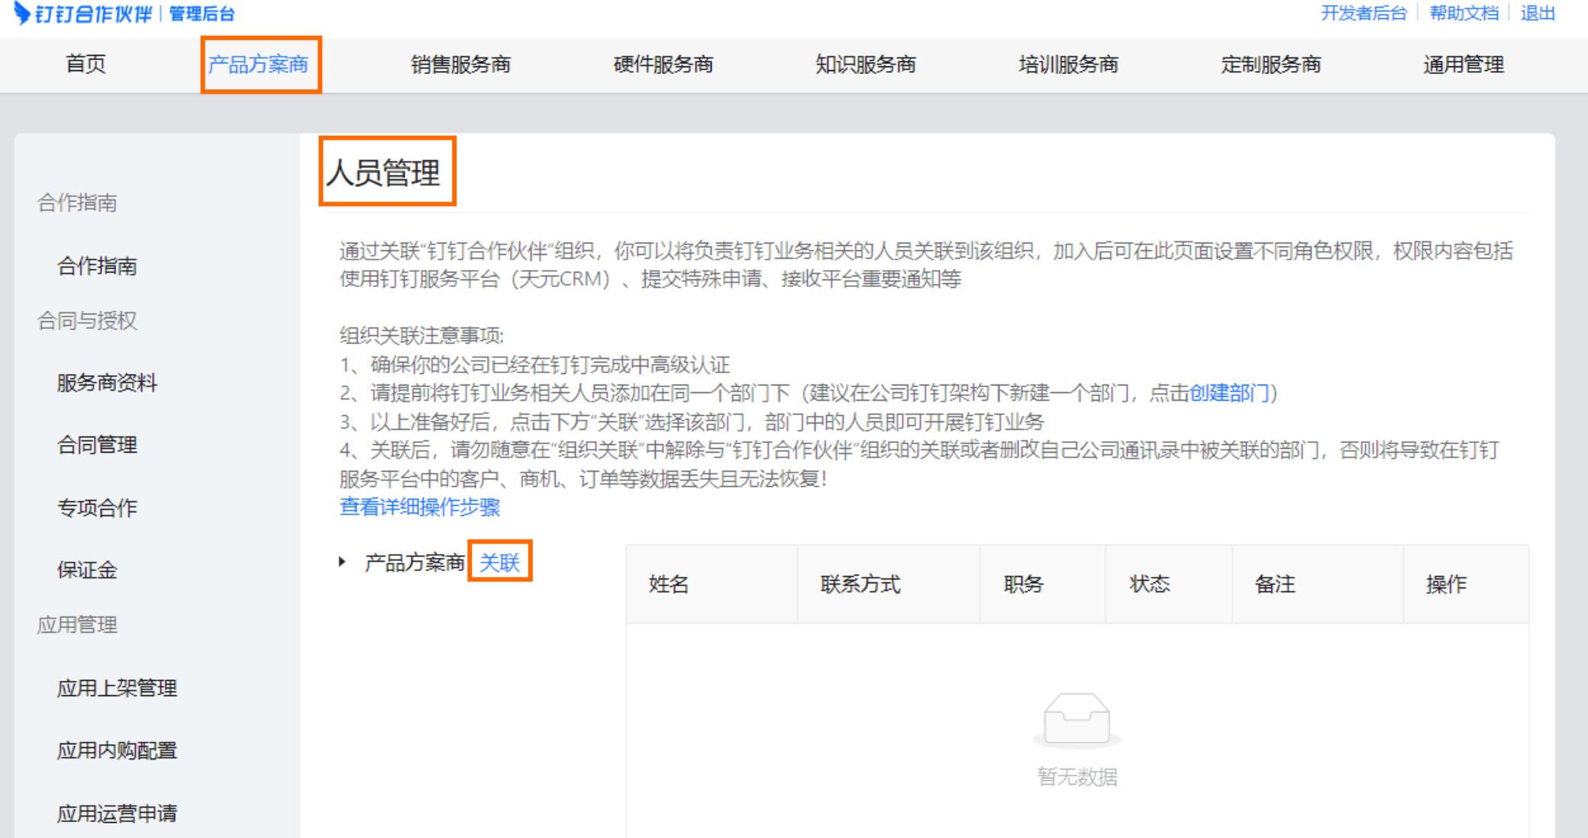This screenshot has width=1588, height=838.
Task: Open 应用上架管理 sidebar item
Action: [117, 688]
